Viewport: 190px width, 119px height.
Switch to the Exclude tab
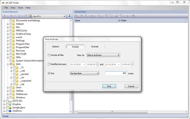click(x=95, y=47)
